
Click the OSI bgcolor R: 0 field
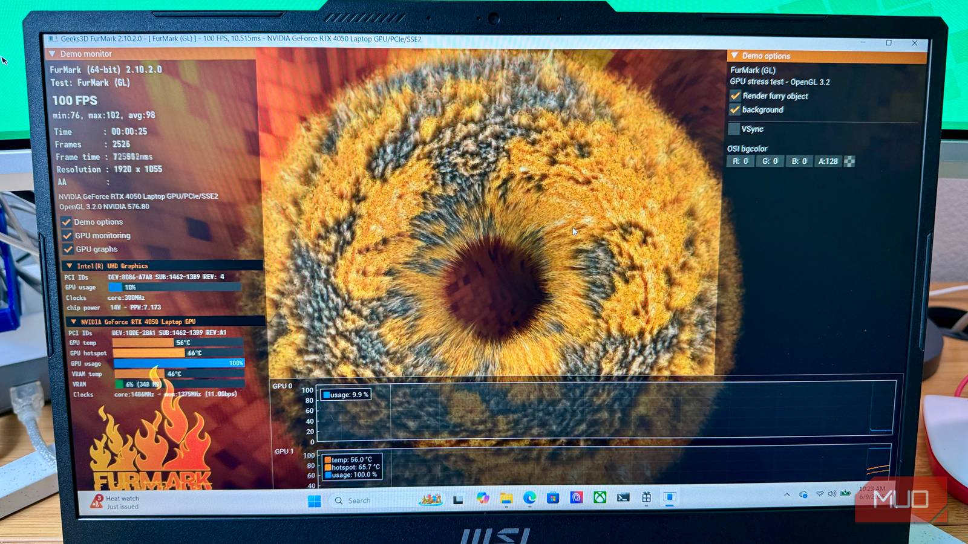741,161
